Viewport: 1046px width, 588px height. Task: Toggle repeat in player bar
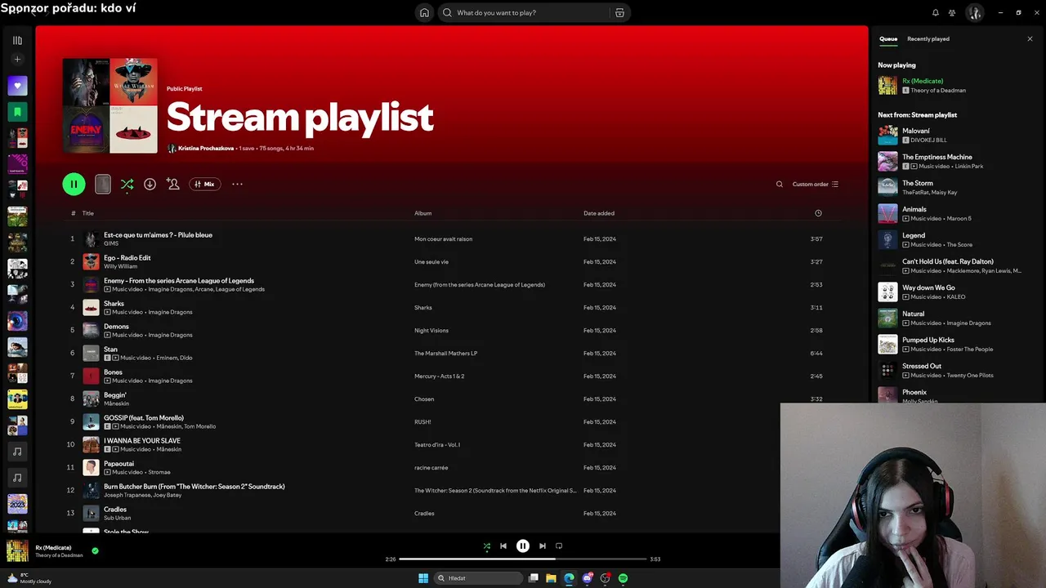(559, 546)
